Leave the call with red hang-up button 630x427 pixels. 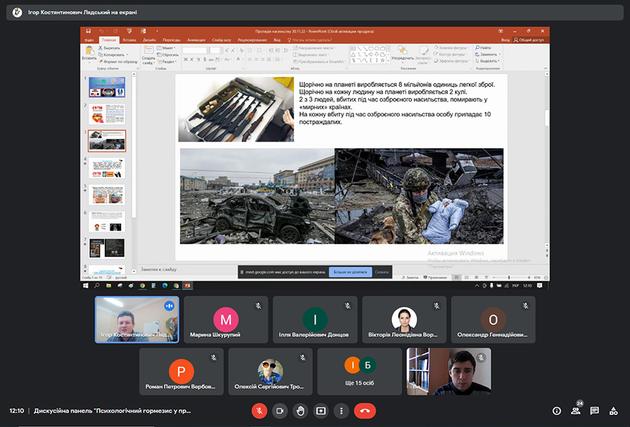pos(365,411)
